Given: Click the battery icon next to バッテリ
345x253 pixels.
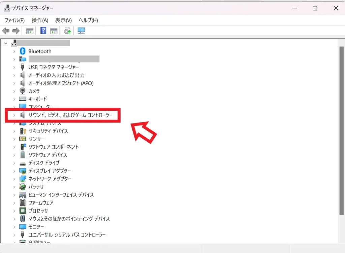Looking at the screenshot, I should pyautogui.click(x=23, y=187).
